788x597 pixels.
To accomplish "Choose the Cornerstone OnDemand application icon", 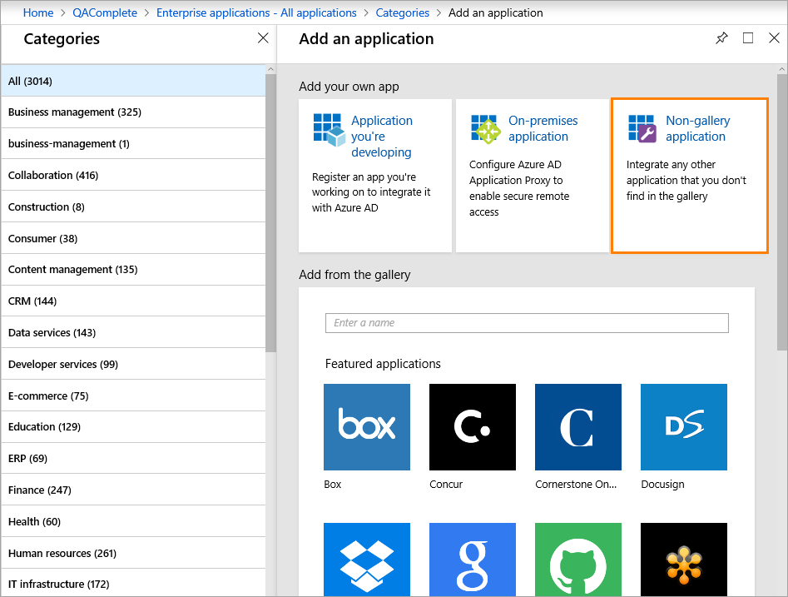I will tap(577, 426).
